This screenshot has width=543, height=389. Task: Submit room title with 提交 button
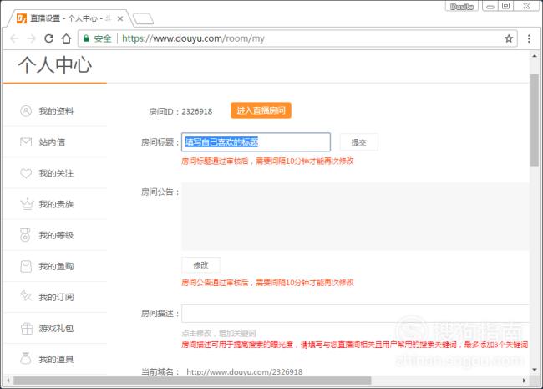pyautogui.click(x=358, y=142)
